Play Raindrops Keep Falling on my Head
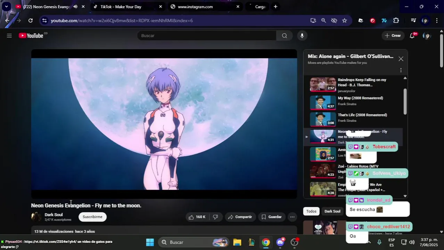 click(x=354, y=85)
